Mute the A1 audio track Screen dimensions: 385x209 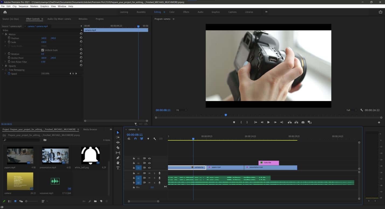149,173
